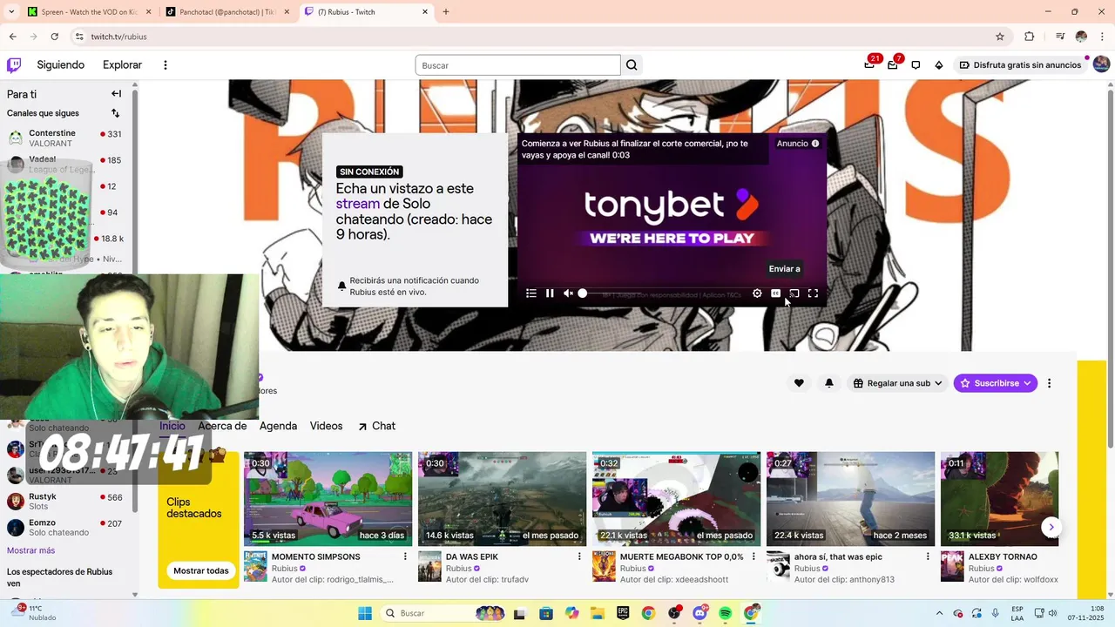Viewport: 1115px width, 627px height.
Task: Open Epic Games launcher from taskbar
Action: pos(624,613)
